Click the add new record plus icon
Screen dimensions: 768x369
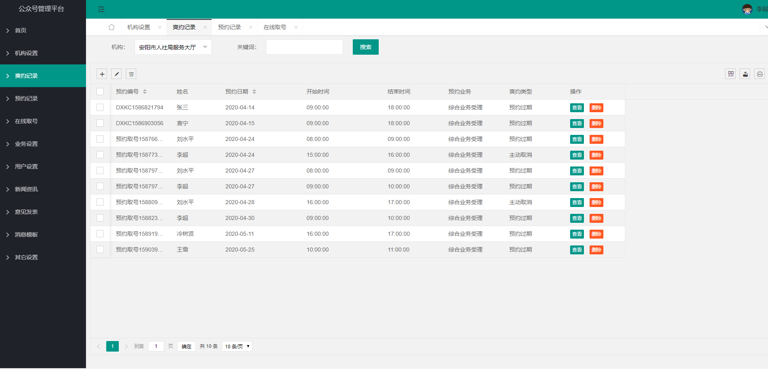coord(102,74)
